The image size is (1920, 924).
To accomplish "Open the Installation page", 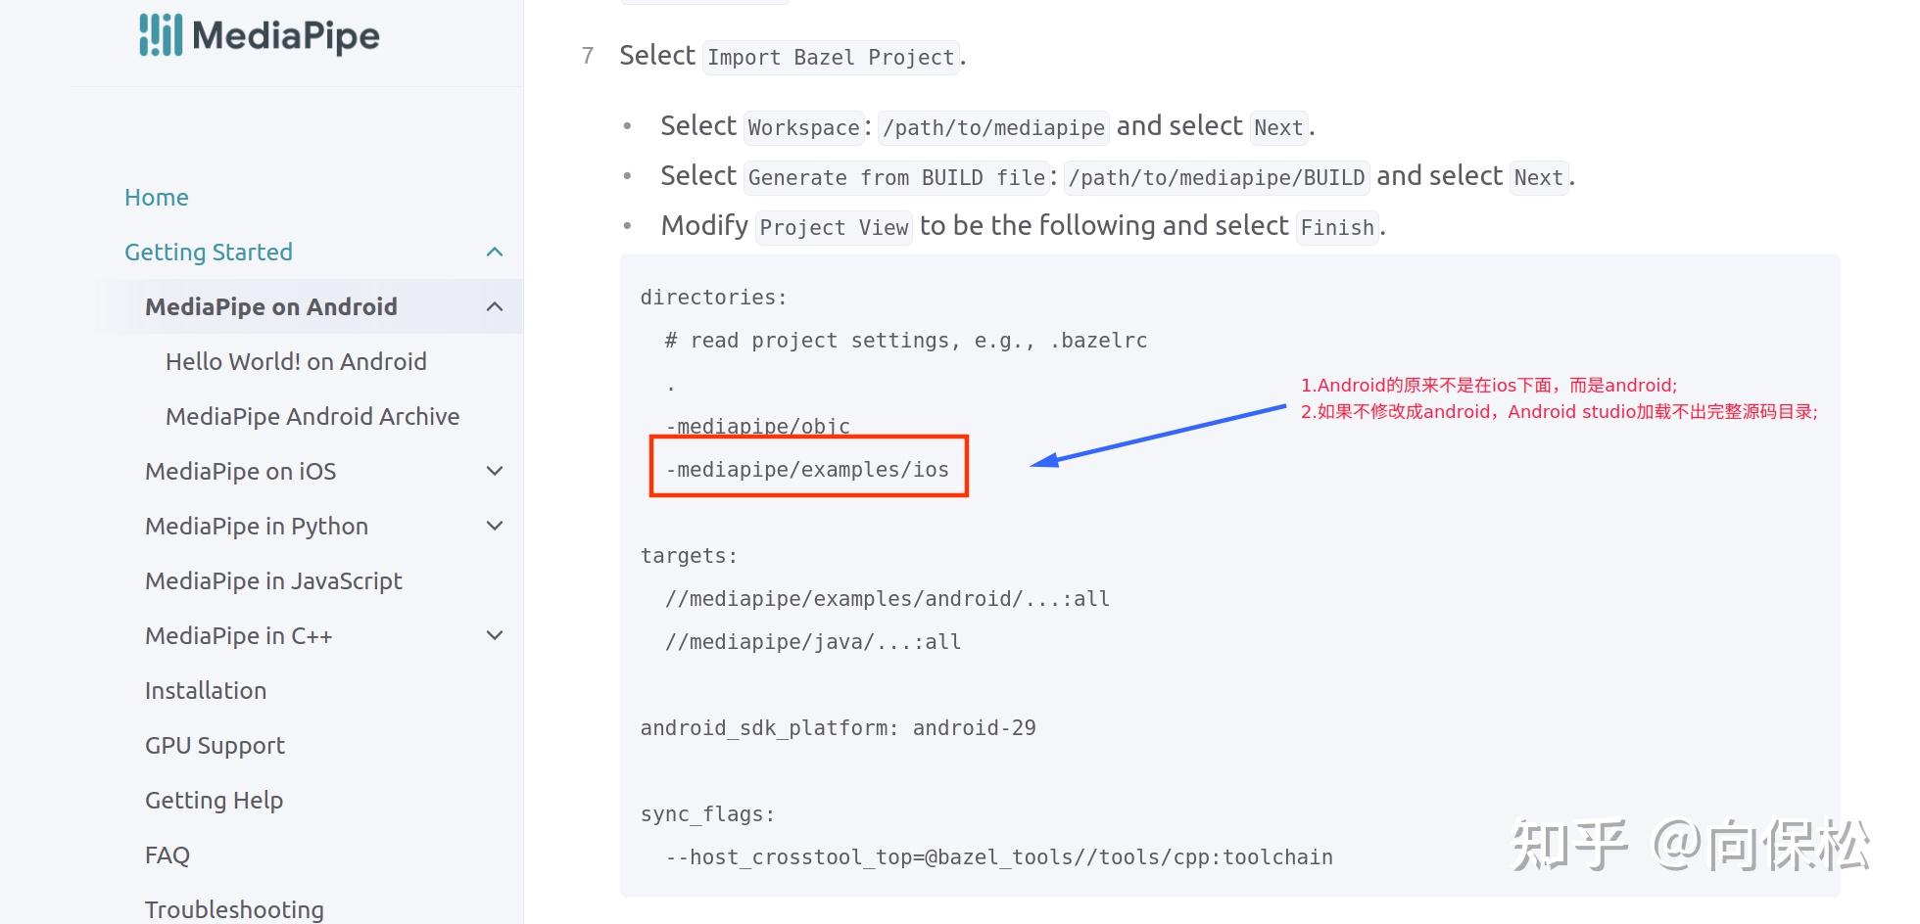I will point(206,691).
